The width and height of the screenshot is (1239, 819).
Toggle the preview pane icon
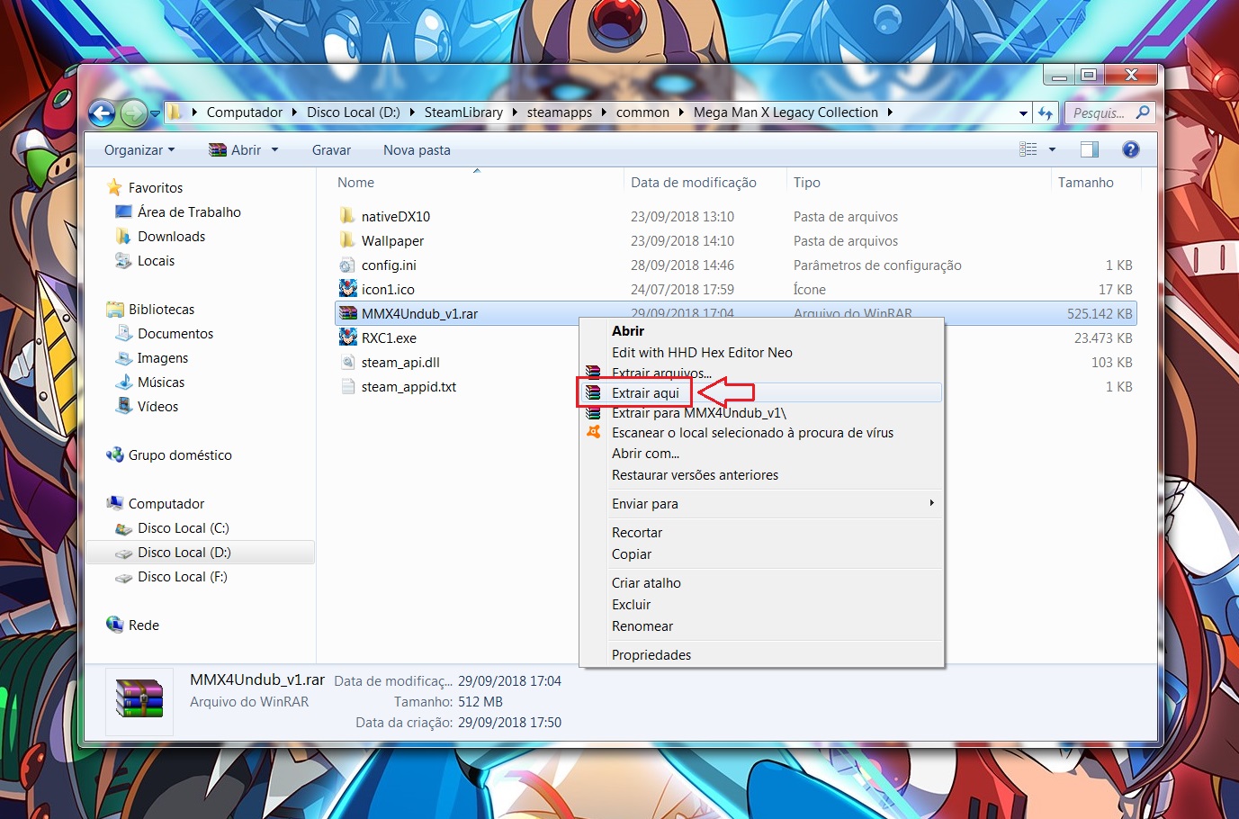point(1090,149)
